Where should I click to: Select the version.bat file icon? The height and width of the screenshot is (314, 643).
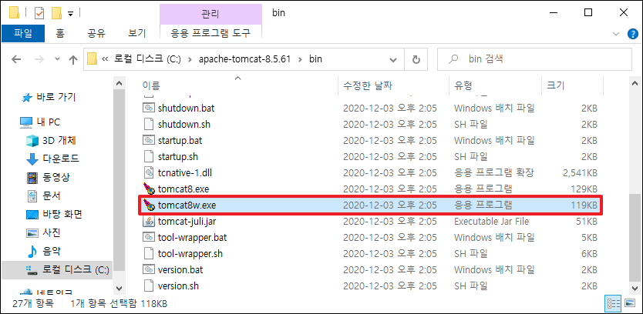coord(148,270)
